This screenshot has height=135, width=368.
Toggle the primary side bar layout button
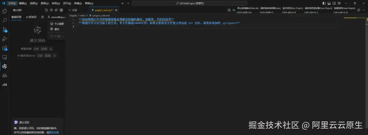(324, 3)
